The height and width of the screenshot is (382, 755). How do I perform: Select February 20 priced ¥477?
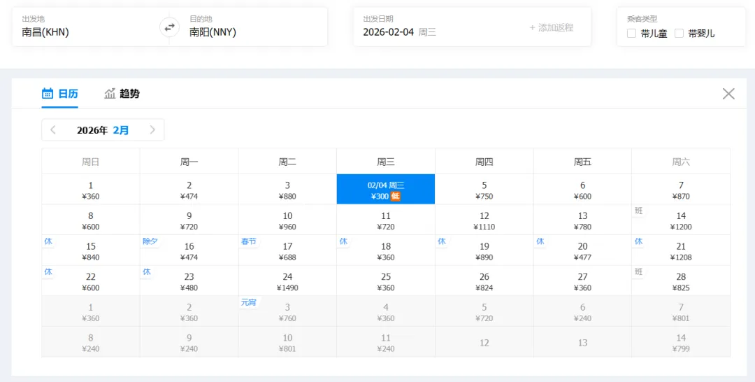[x=582, y=250]
